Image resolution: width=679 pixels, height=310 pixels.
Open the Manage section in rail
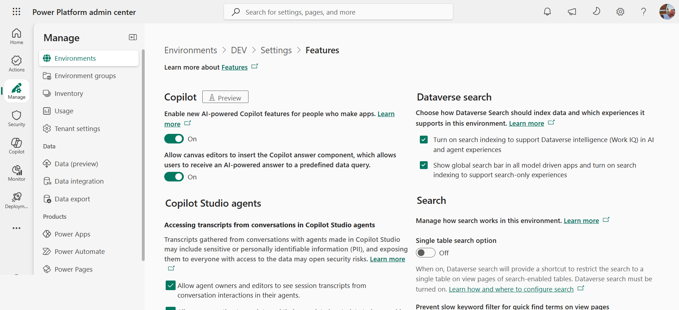point(17,91)
